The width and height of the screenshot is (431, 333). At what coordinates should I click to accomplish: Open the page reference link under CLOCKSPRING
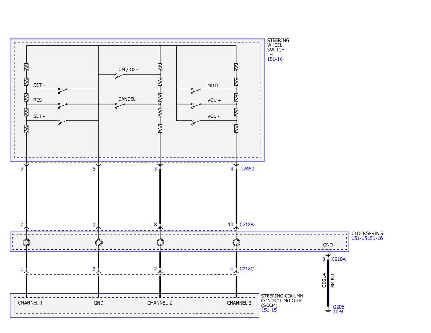click(367, 238)
